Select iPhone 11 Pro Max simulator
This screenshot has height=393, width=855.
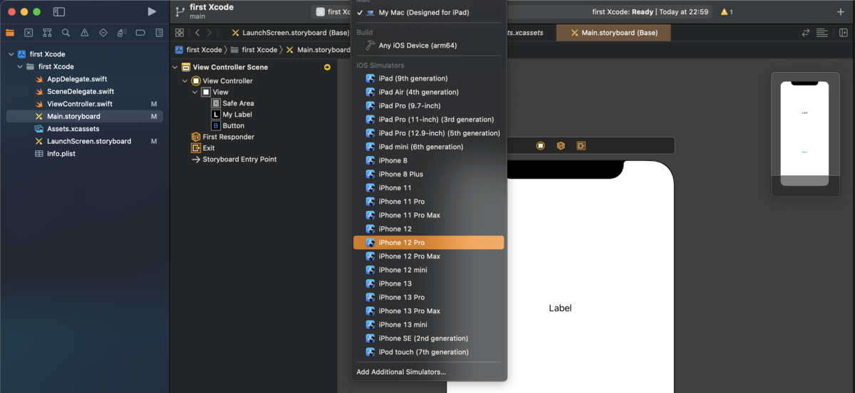[x=429, y=215]
